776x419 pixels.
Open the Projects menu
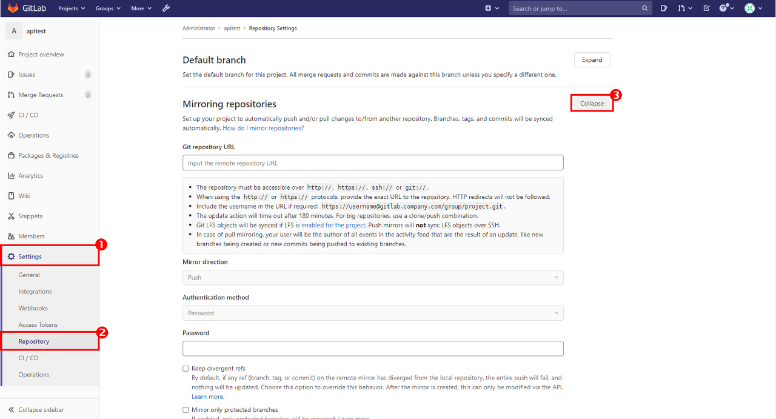71,8
